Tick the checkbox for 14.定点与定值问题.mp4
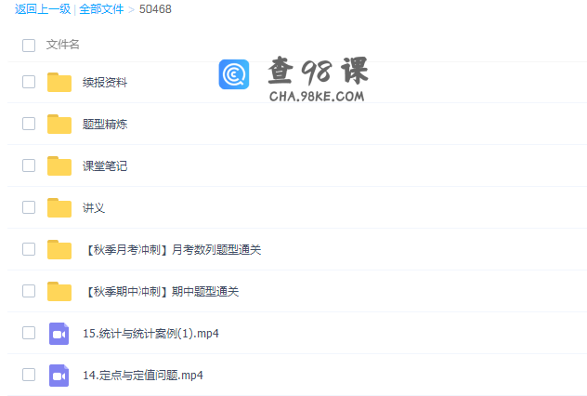Viewport: 587px width, 396px height. tap(29, 376)
